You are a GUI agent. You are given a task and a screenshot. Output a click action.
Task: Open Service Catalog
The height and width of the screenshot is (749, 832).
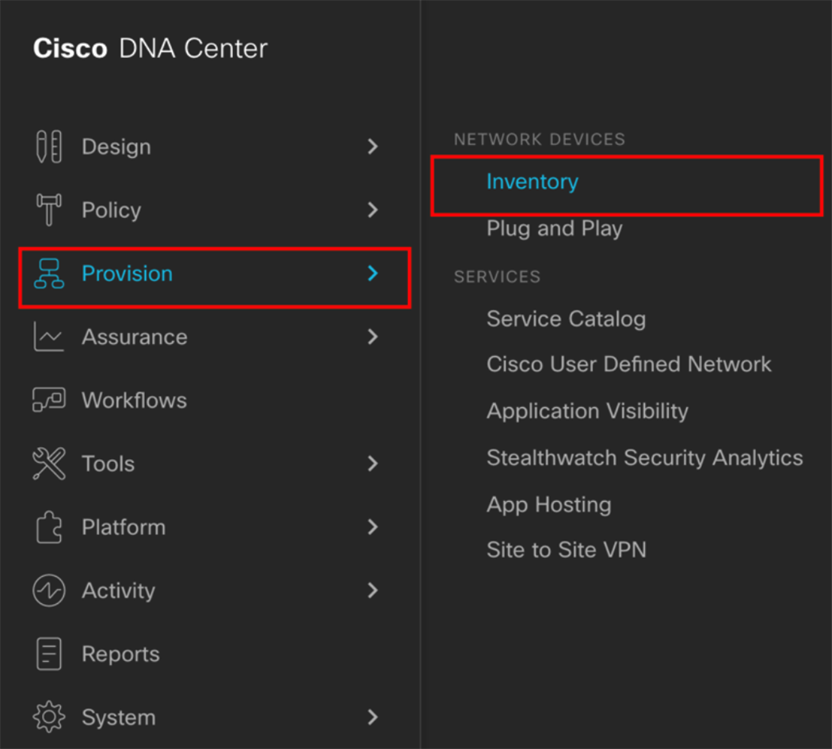click(x=567, y=319)
